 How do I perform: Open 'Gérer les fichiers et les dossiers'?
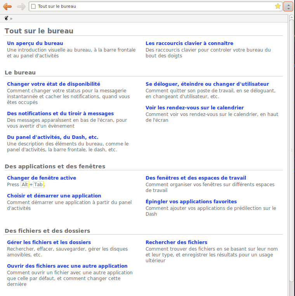tap(49, 242)
